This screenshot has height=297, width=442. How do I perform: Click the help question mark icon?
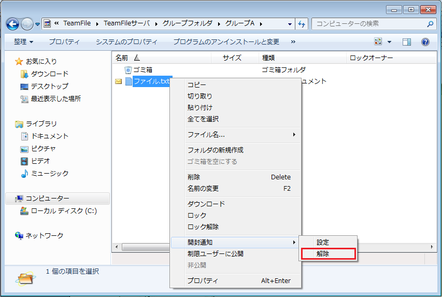click(425, 41)
